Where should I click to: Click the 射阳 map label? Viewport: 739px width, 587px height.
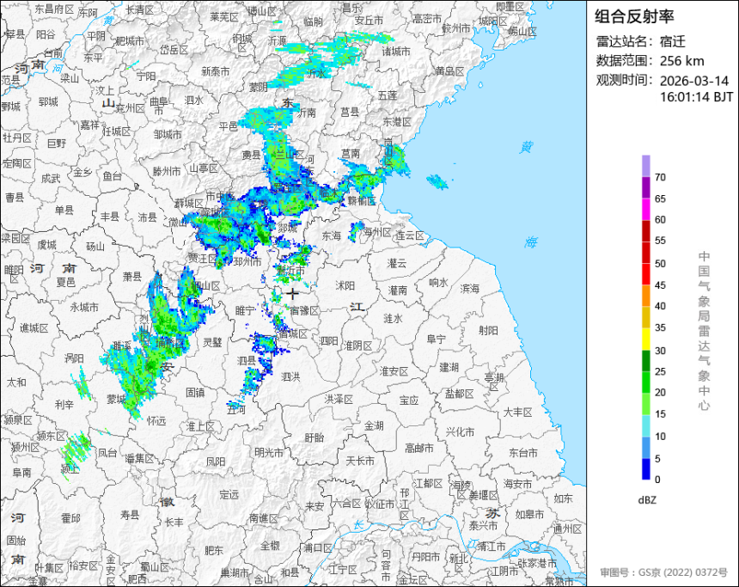tap(488, 331)
